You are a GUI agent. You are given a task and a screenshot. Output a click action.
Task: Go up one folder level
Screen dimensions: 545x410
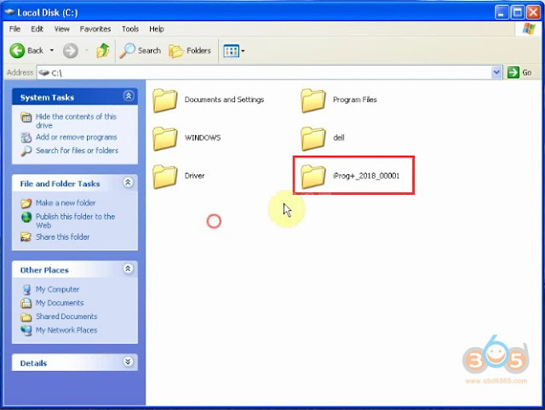tap(103, 51)
